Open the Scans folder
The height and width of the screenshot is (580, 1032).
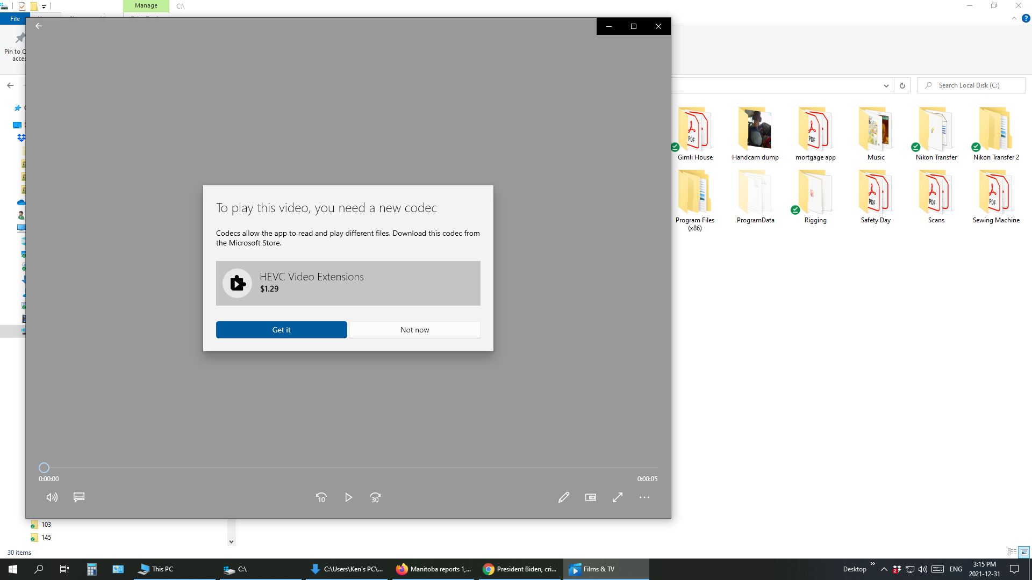[936, 197]
